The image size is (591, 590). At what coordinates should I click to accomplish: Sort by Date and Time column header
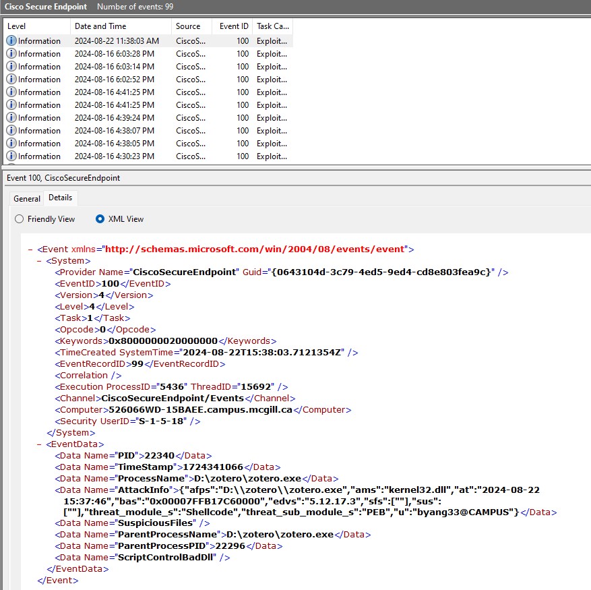tap(121, 26)
